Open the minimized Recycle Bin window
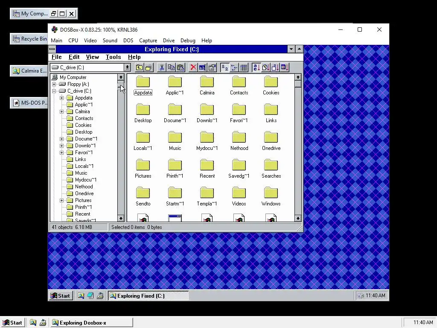Screen dimensions: 437x328 (x=29, y=39)
